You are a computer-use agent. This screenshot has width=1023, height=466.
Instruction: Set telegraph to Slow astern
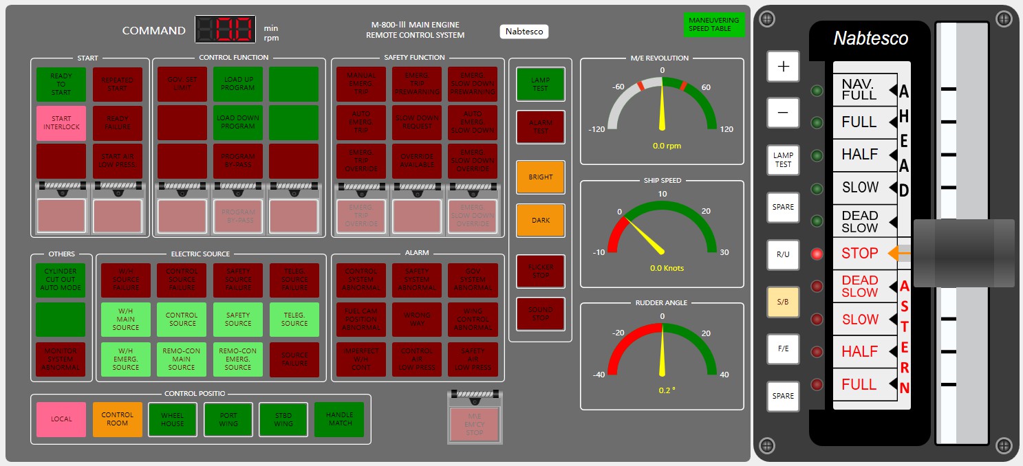[x=865, y=319]
